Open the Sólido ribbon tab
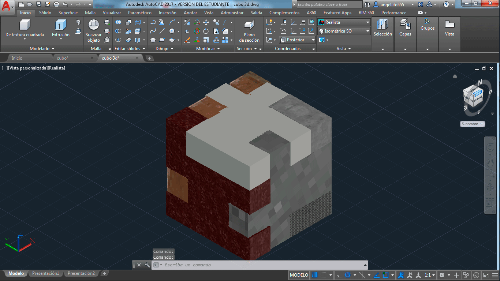The width and height of the screenshot is (500, 281). [x=45, y=12]
